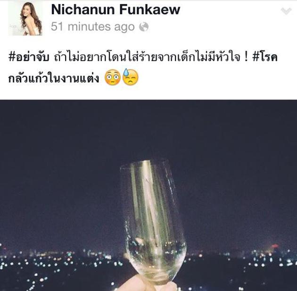Click the post sentence ถ้าไม่อยากโดนใส่ร้ายจากเด็กไม่มีหัวใจ

click(x=147, y=57)
